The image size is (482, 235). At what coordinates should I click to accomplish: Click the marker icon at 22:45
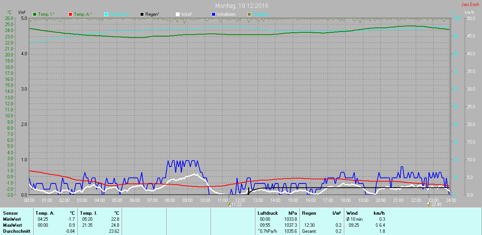coord(429,205)
